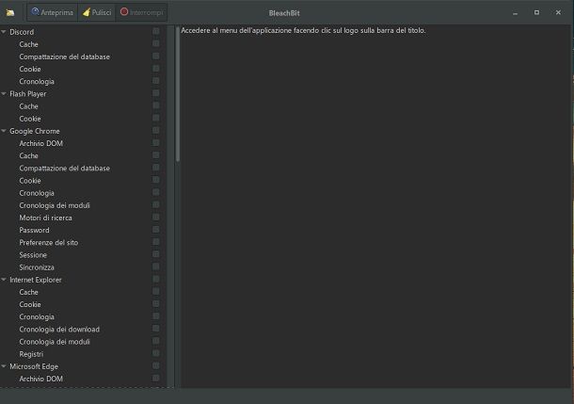This screenshot has width=574, height=404.
Task: Click the Anteprima preview button
Action: (x=53, y=12)
